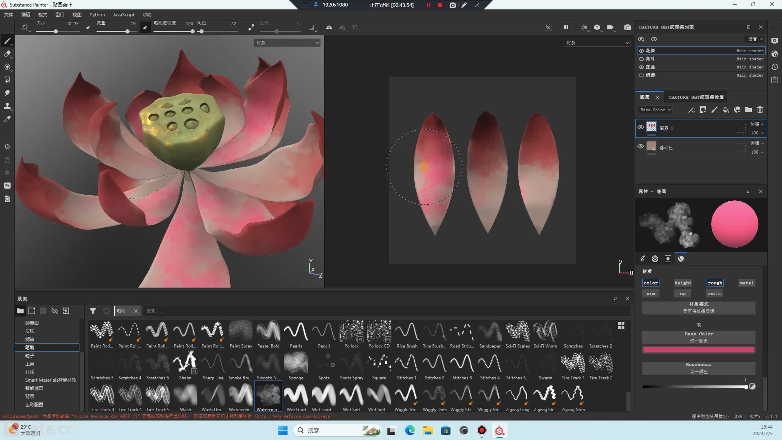Open opacity dropdown for 图层 1
The image size is (782, 440).
click(757, 133)
